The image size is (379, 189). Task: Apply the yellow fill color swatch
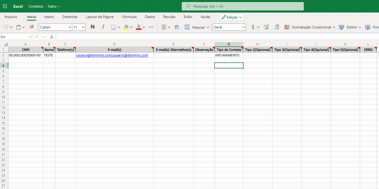(126, 27)
